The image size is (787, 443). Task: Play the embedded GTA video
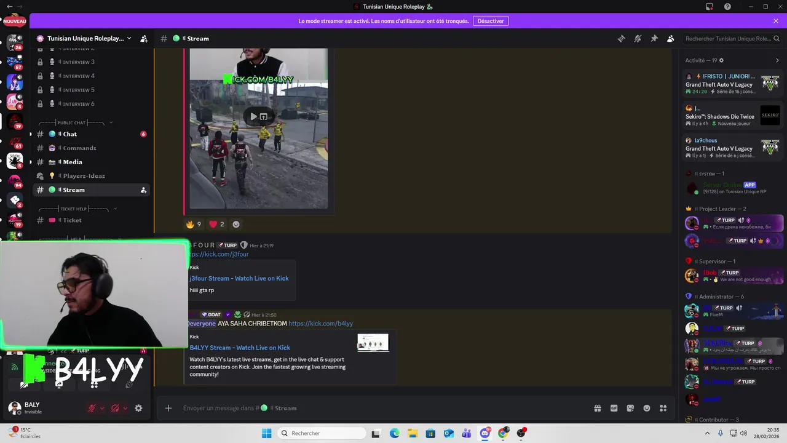click(x=253, y=116)
